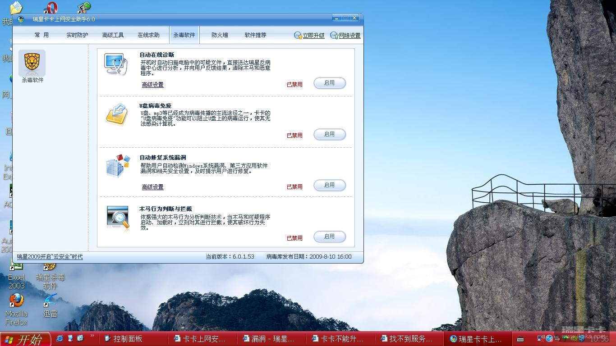Image resolution: width=616 pixels, height=346 pixels.
Task: Click the third quick launch icon
Action: coord(80,338)
